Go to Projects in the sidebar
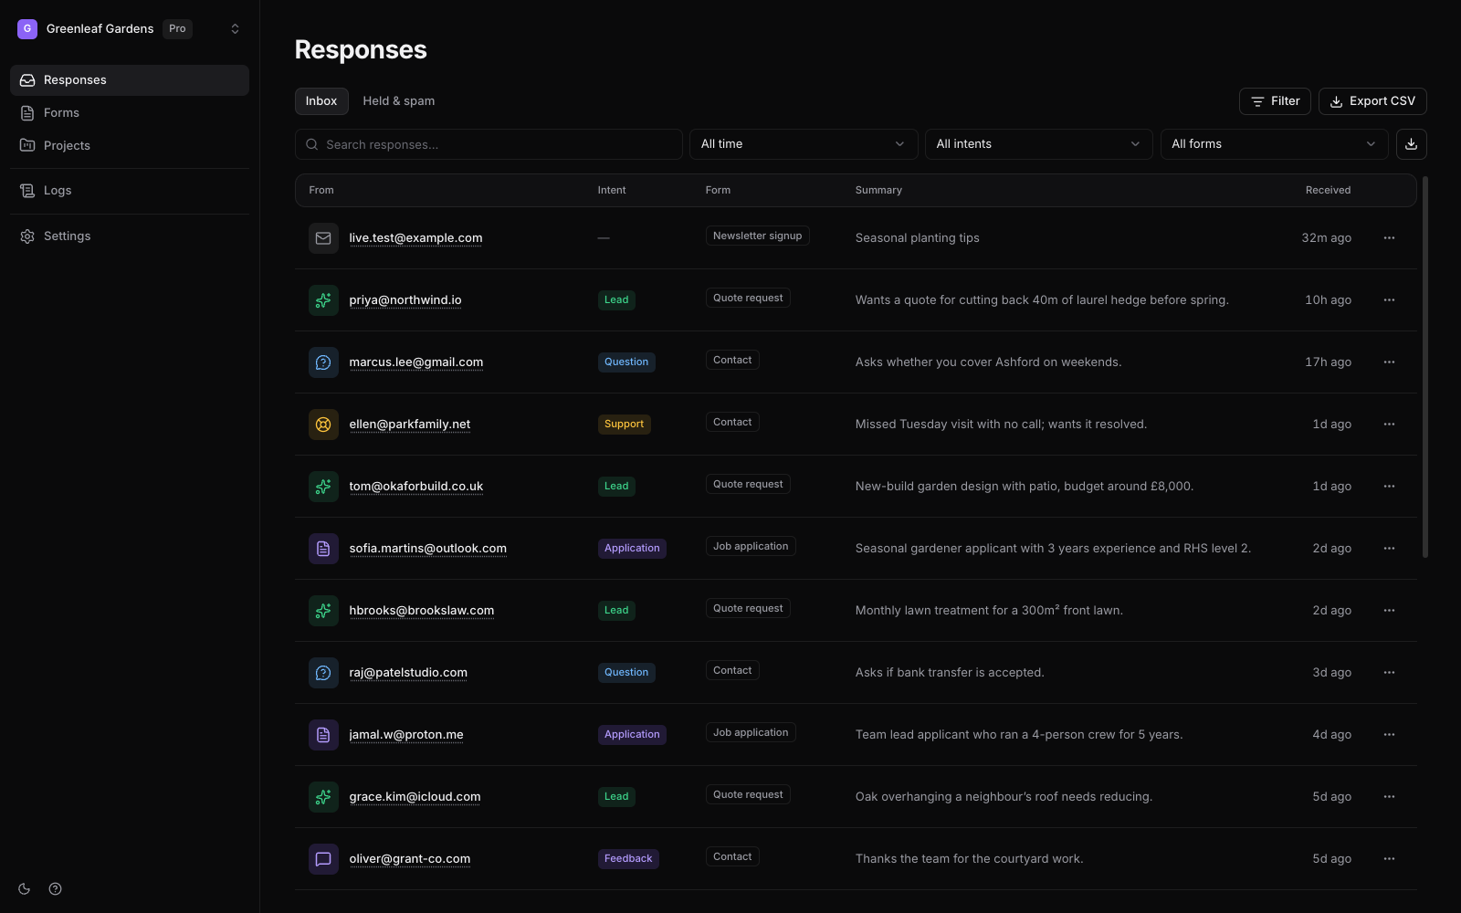1461x913 pixels. (130, 146)
